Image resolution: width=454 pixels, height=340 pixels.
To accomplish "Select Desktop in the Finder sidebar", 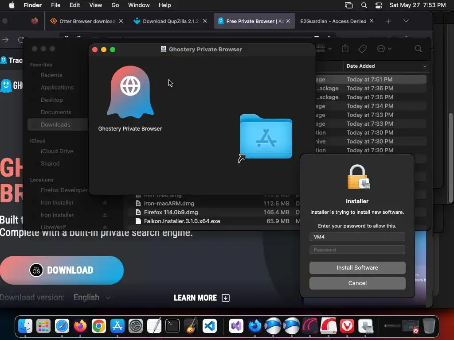I will 51,100.
